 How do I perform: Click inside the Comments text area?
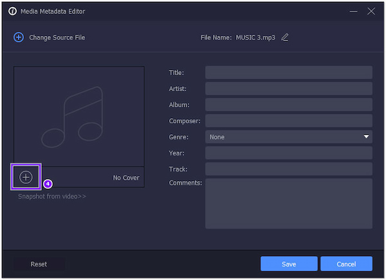coord(288,203)
